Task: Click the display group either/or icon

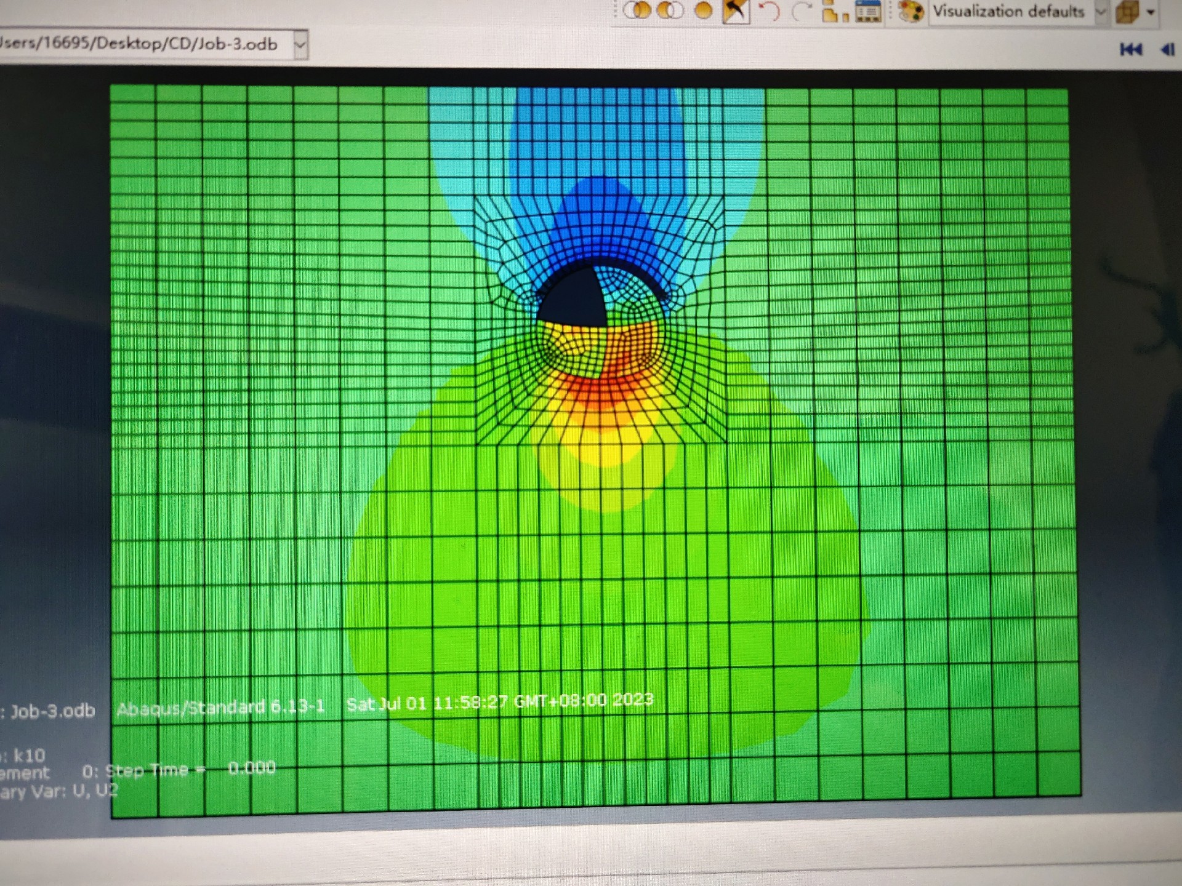Action: pyautogui.click(x=670, y=10)
